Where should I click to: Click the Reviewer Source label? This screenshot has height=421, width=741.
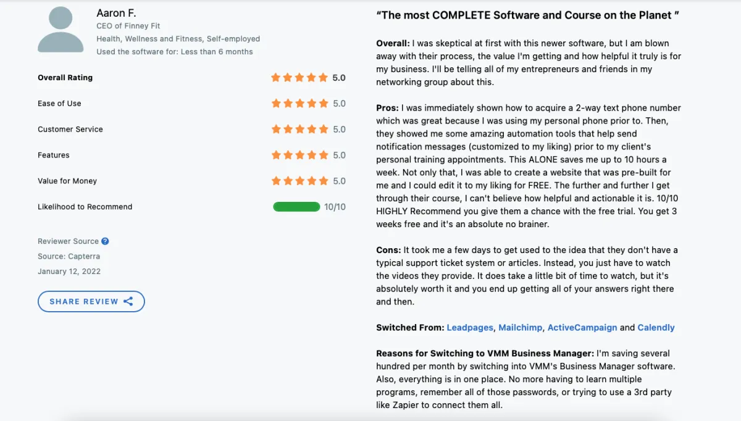pyautogui.click(x=68, y=241)
